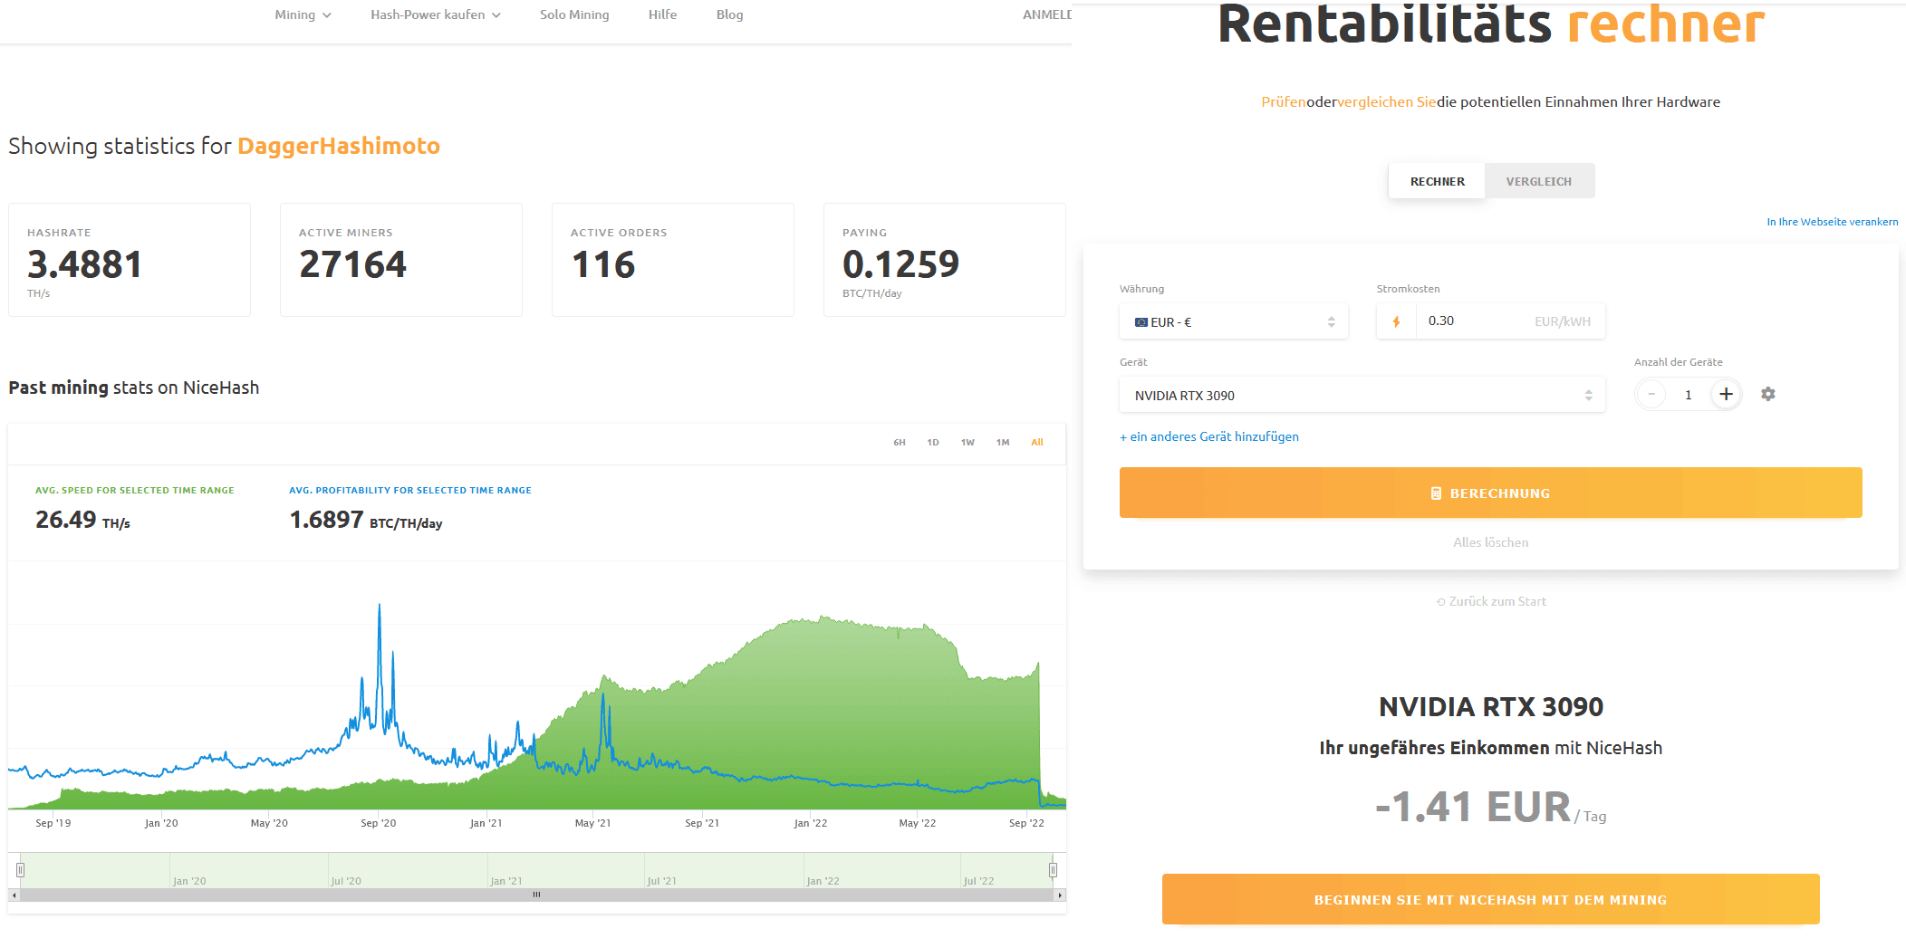Click the chart scrollbar right arrow

1060,895
